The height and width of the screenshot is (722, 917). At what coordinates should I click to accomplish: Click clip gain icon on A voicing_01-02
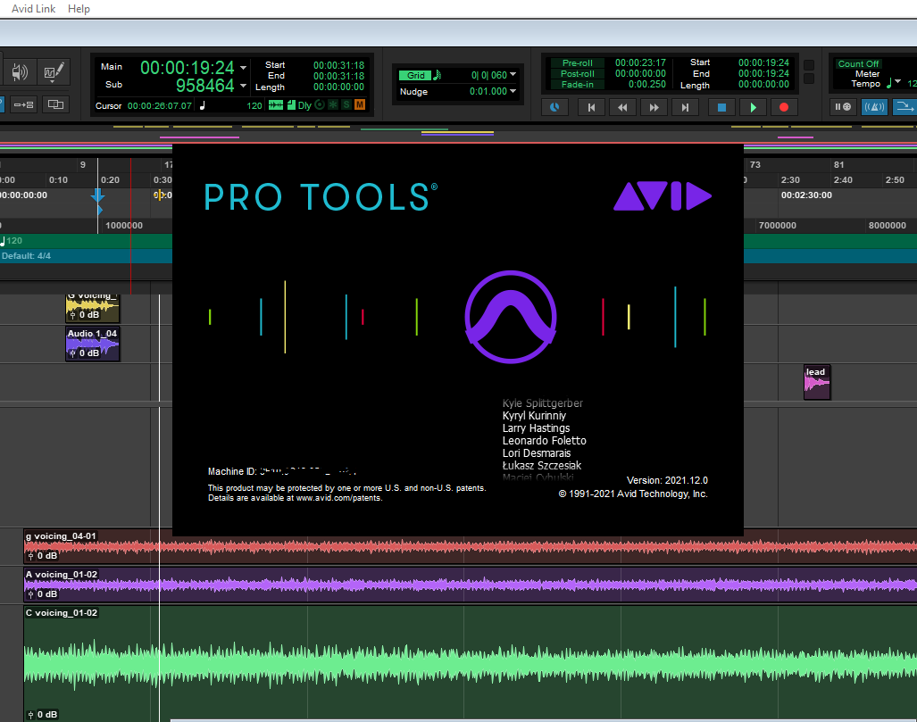tap(31, 594)
